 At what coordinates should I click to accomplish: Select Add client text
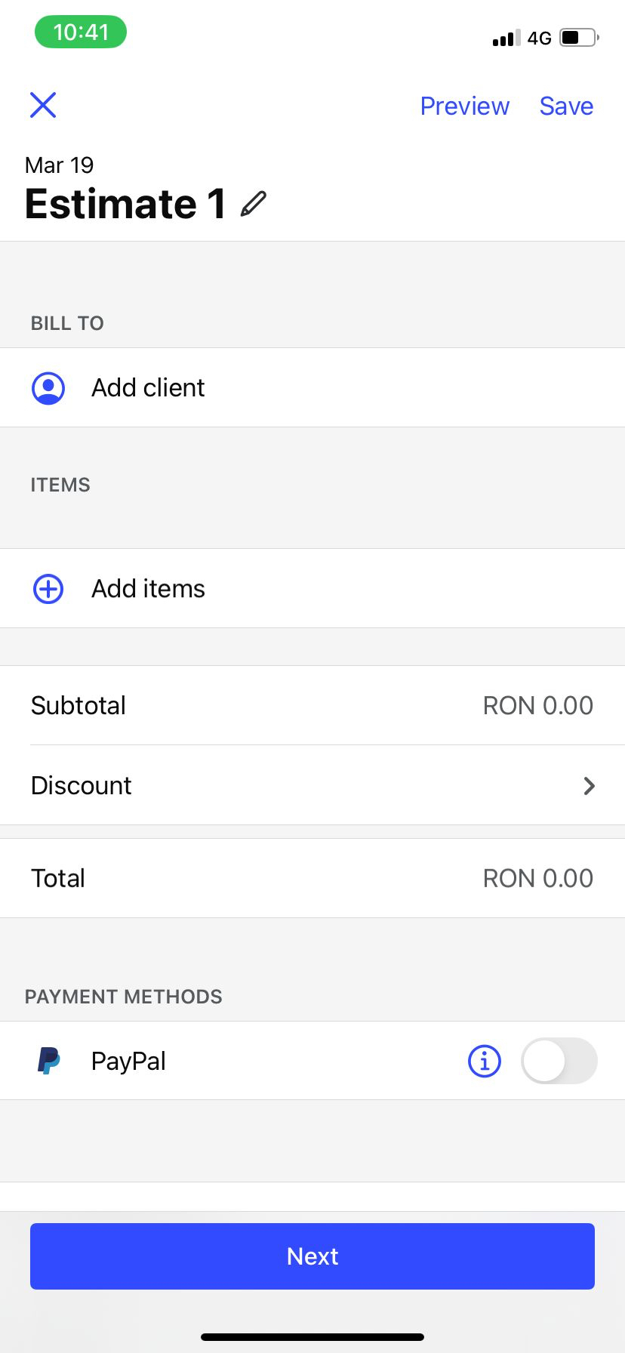[x=148, y=388]
